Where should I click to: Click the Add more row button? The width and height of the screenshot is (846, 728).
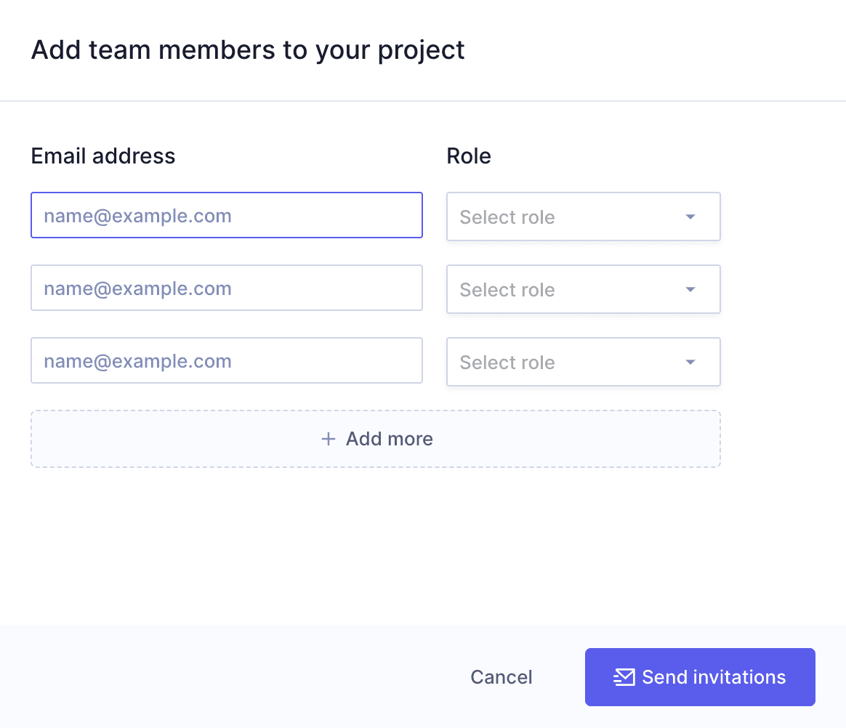coord(375,439)
